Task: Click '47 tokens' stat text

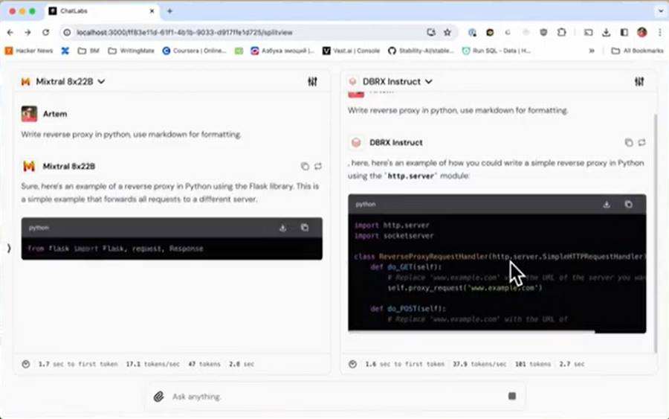Action: point(204,365)
